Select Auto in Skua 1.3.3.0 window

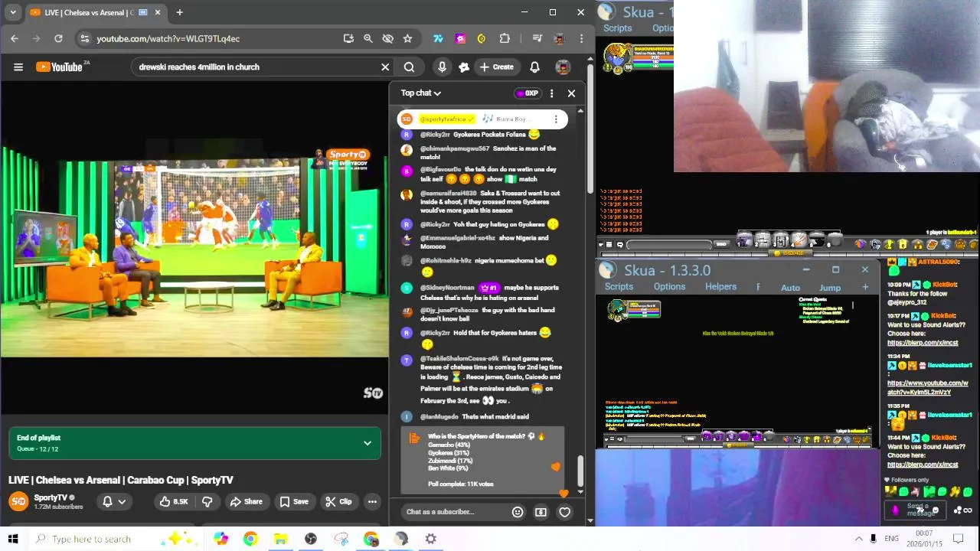click(x=790, y=288)
